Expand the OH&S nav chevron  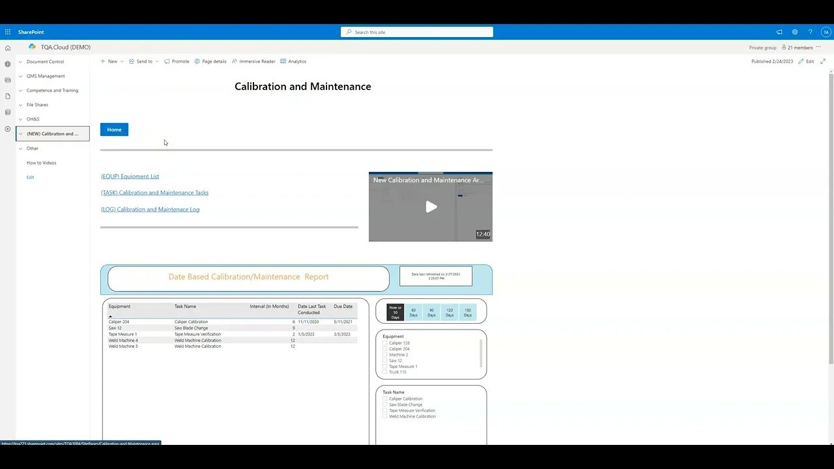pyautogui.click(x=20, y=119)
